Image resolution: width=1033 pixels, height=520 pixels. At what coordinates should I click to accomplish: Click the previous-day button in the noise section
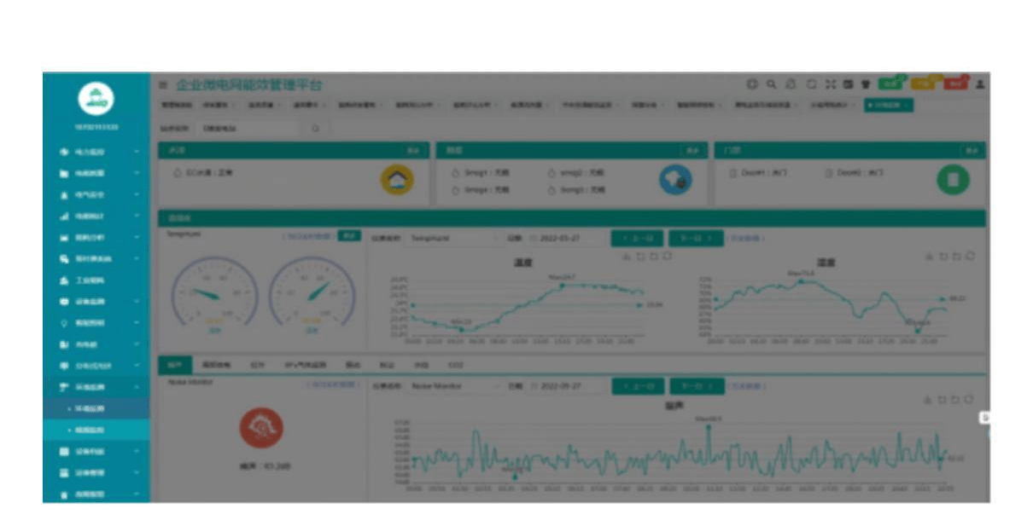tap(637, 386)
